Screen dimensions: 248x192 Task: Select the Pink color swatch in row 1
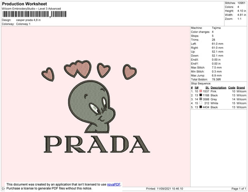pos(201,91)
